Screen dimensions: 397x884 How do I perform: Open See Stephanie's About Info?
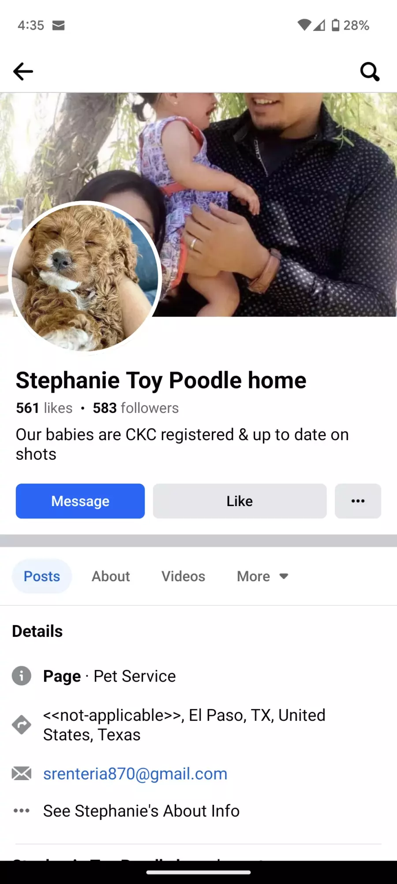(x=141, y=811)
